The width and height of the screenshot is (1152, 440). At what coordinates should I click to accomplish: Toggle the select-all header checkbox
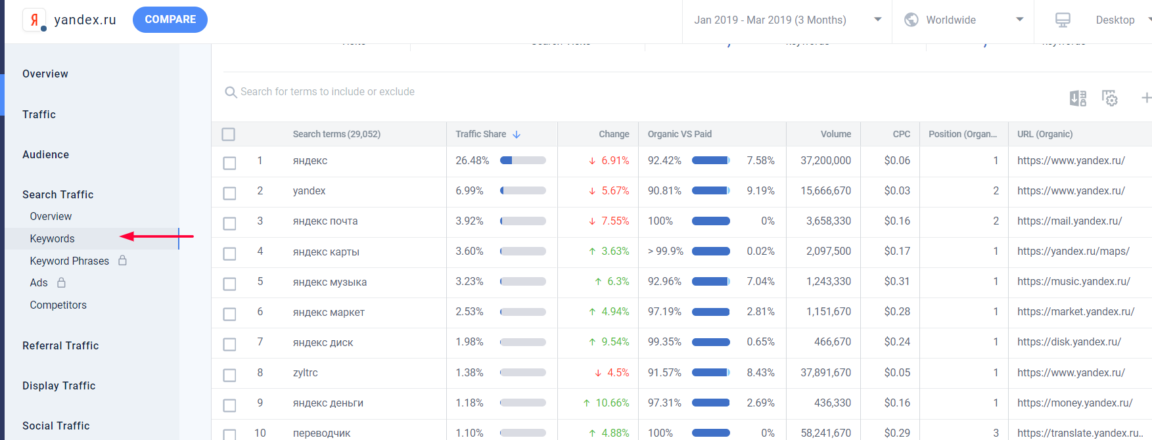(229, 134)
